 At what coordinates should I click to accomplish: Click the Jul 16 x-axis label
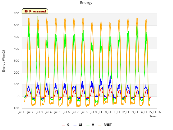[x=157, y=112]
